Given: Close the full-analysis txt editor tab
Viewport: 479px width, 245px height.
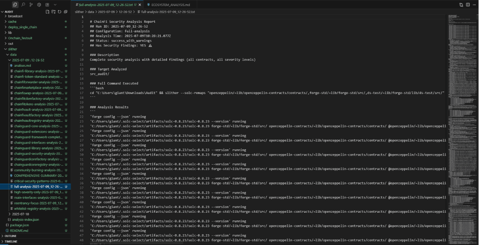Looking at the screenshot, I should point(140,4).
